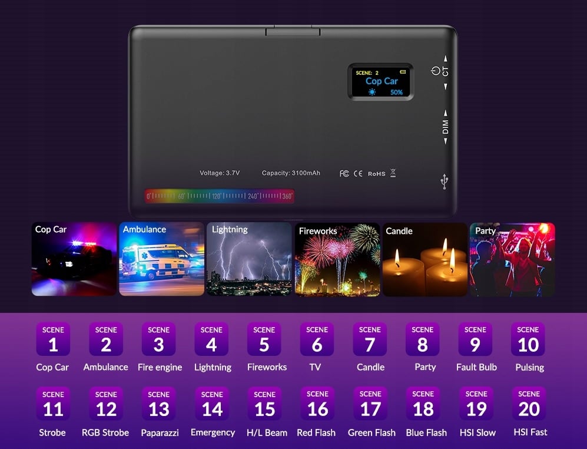Pick Scene 20 HSI Fast badge
This screenshot has width=587, height=449.
pyautogui.click(x=529, y=403)
